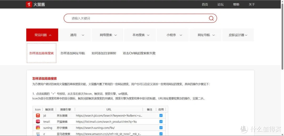Open 关于 in the top navigation
This screenshot has width=284, height=136.
pos(252,4)
